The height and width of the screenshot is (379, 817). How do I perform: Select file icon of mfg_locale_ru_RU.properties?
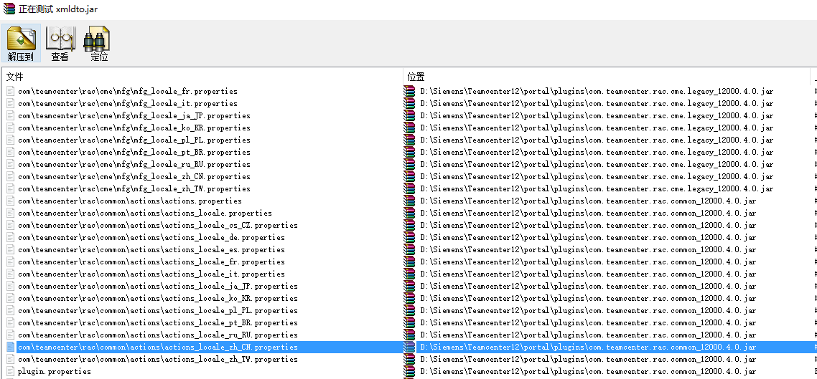[x=11, y=164]
